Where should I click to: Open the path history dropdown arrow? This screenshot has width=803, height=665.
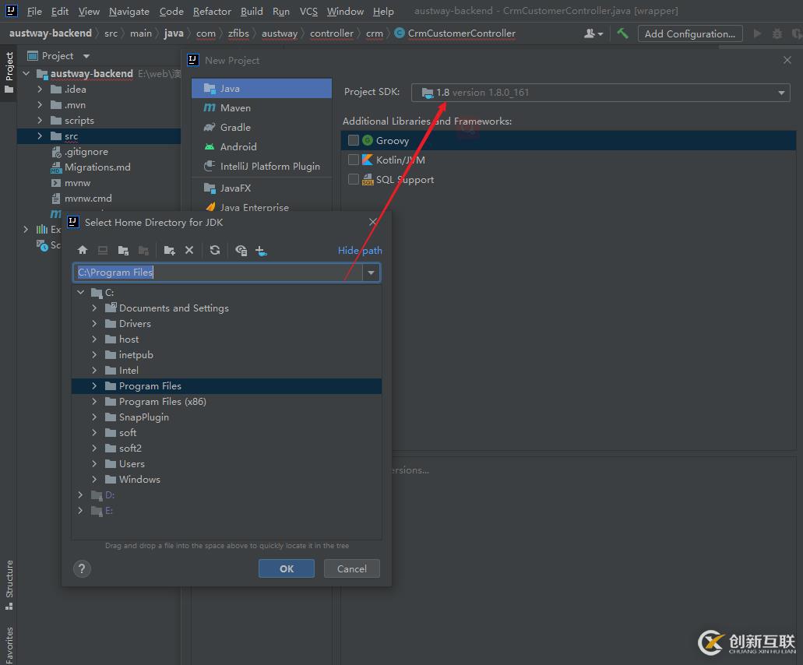click(372, 273)
